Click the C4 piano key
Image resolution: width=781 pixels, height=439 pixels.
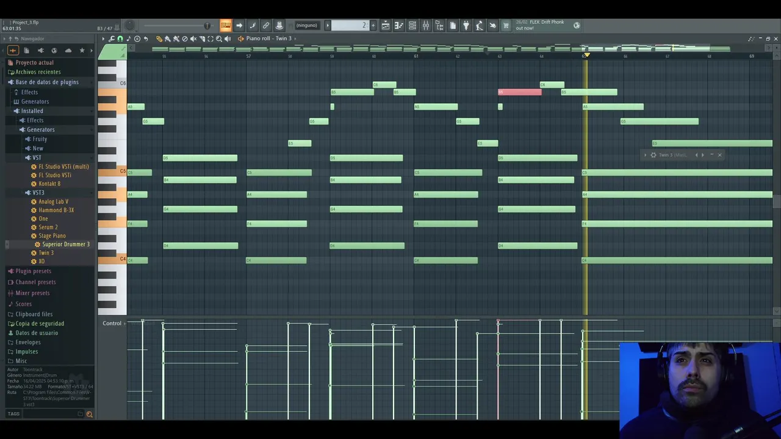coord(112,260)
